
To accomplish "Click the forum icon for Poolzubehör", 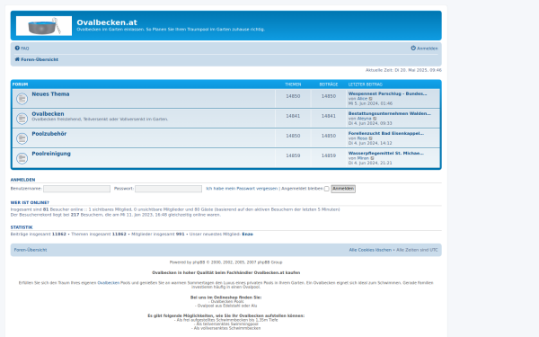I will click(22, 138).
